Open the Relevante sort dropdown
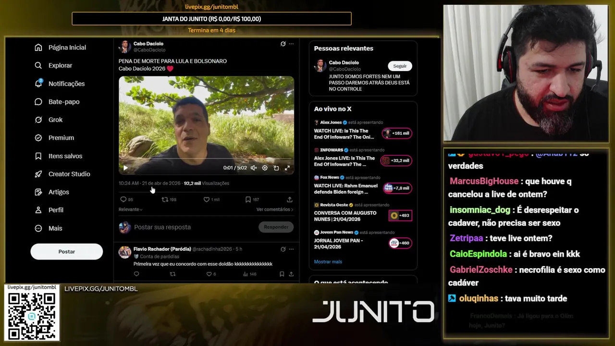 pos(131,210)
